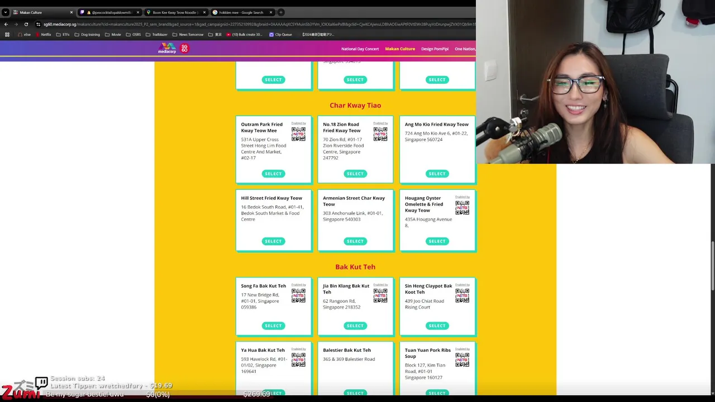
Task: Click NETS QR icon on Sin Heng Claypot card
Action: click(462, 295)
